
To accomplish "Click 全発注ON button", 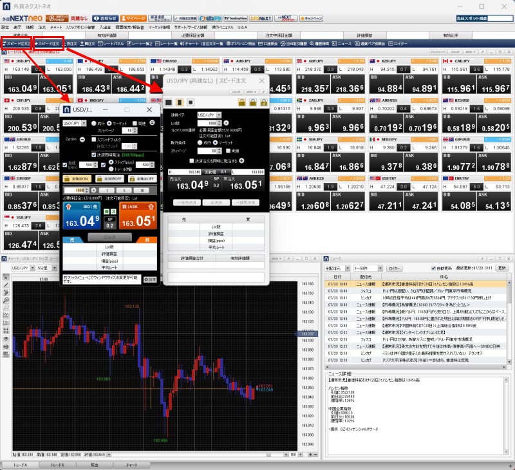I will pos(77,179).
